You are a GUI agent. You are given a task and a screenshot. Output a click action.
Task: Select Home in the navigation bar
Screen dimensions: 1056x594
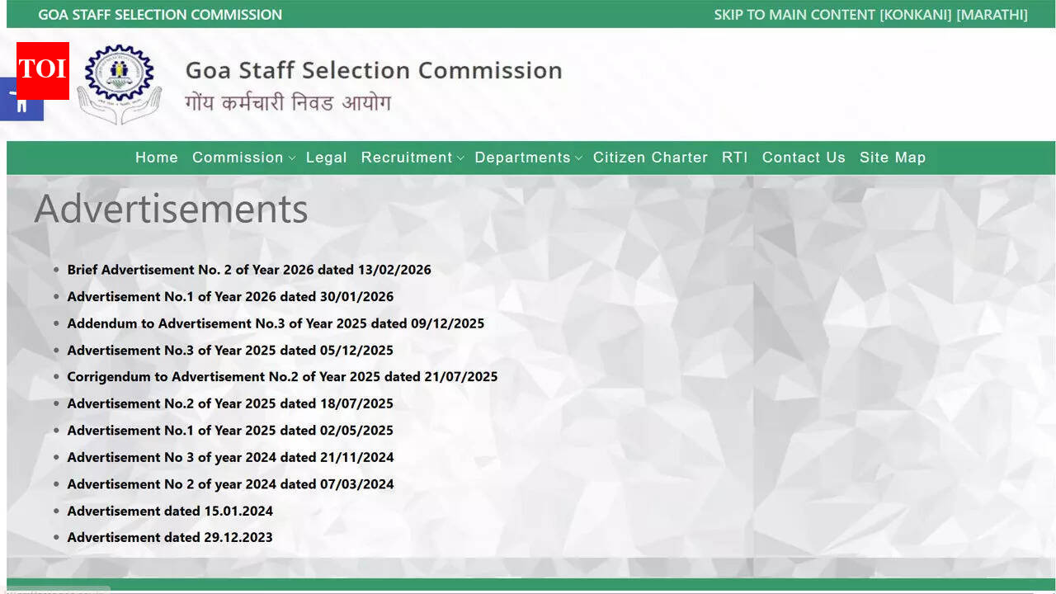click(157, 158)
